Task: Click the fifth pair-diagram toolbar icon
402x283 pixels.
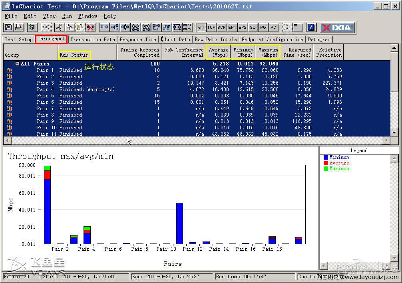Action: 146,28
